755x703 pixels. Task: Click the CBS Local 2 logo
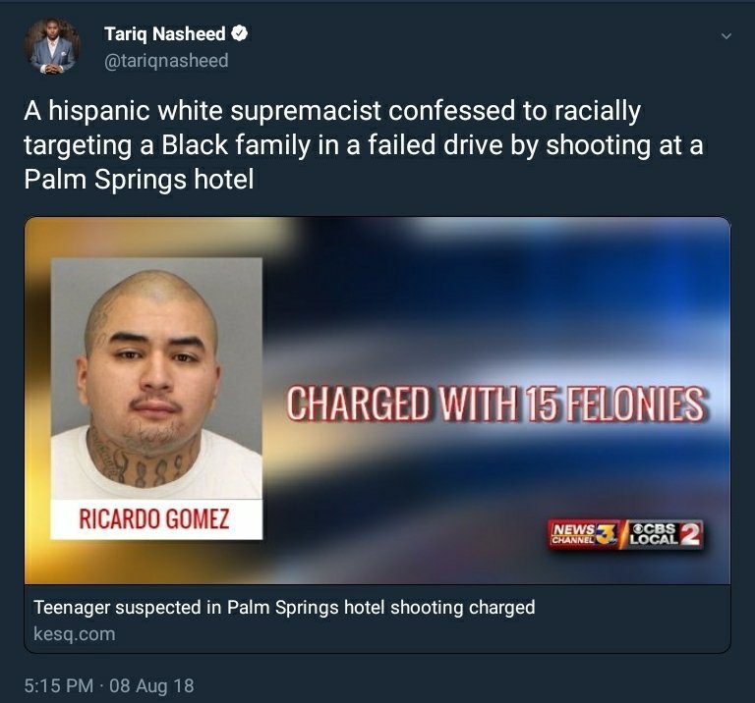(x=665, y=534)
